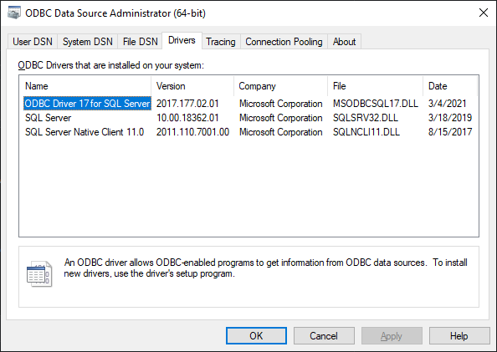Click the Date column header
Image resolution: width=497 pixels, height=352 pixels.
[450, 86]
